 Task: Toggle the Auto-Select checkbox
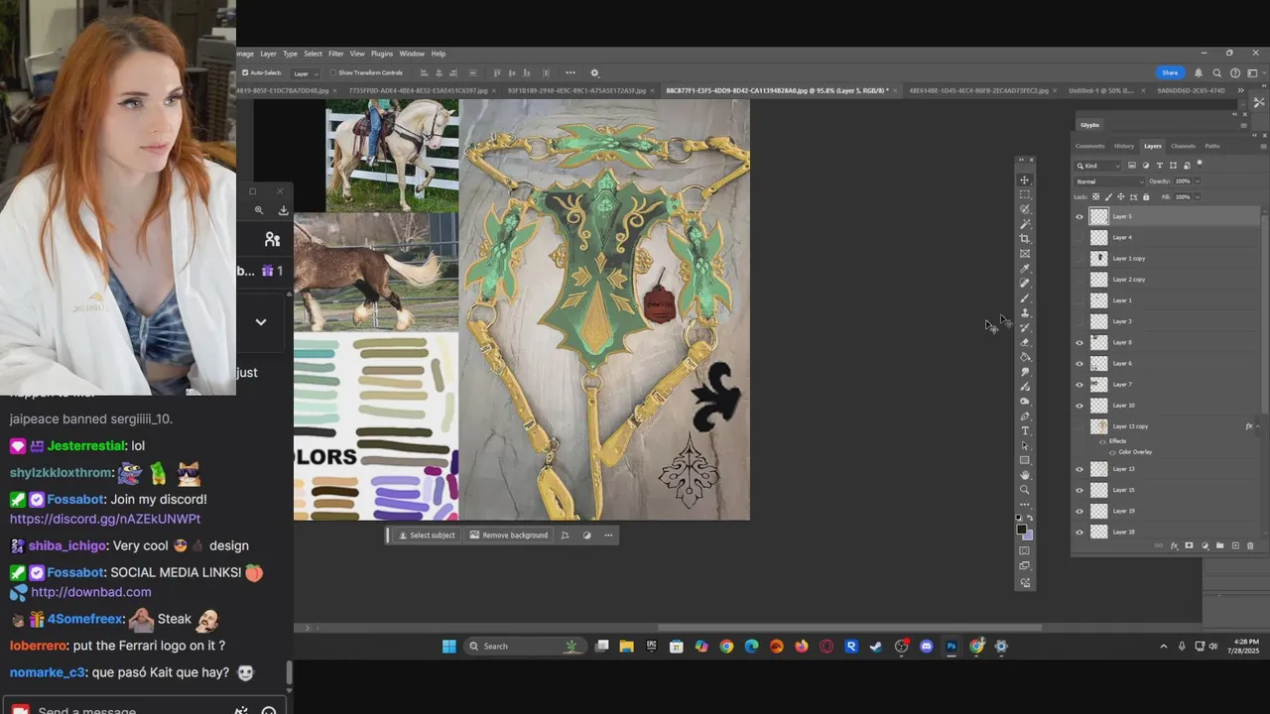click(x=245, y=72)
